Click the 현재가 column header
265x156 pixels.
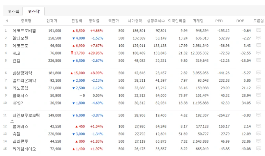click(x=52, y=21)
